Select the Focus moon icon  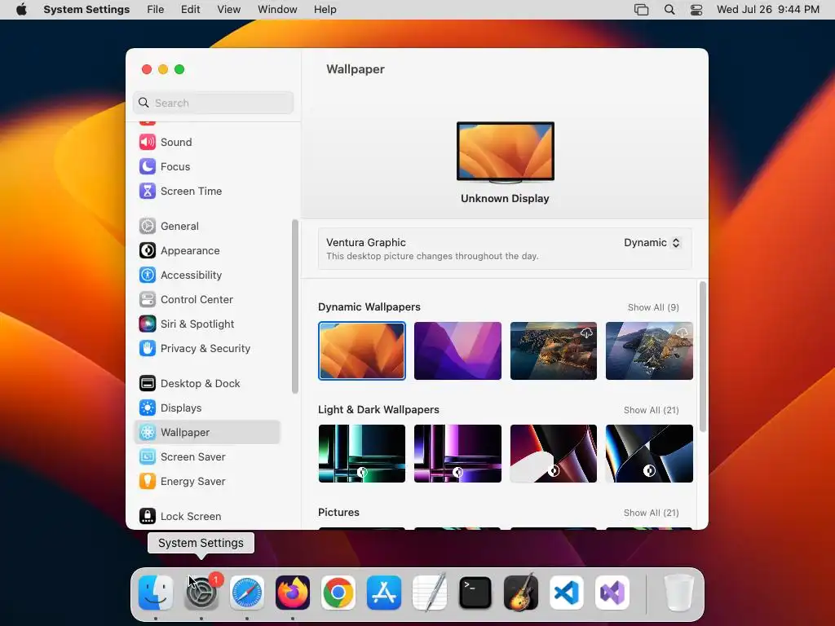tap(148, 166)
